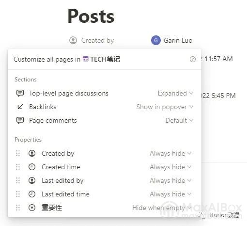The image size is (247, 226).
Task: Click the help question mark icon
Action: pos(192,59)
